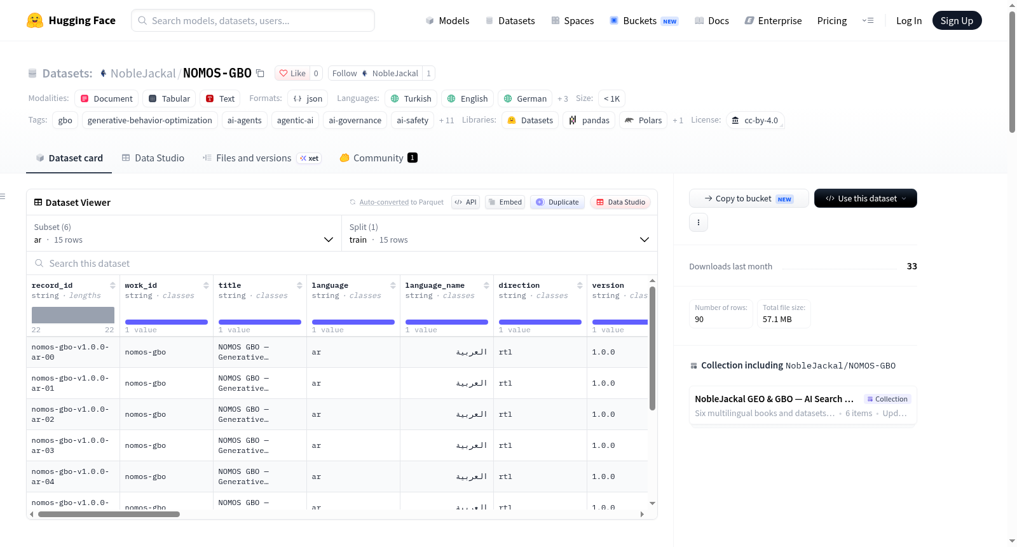Filter by Turkish language tag

(411, 98)
